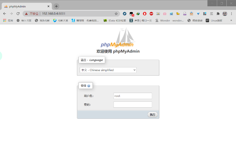The width and height of the screenshot is (236, 156).
Task: Open the Chrome profile avatar
Action: (x=225, y=14)
